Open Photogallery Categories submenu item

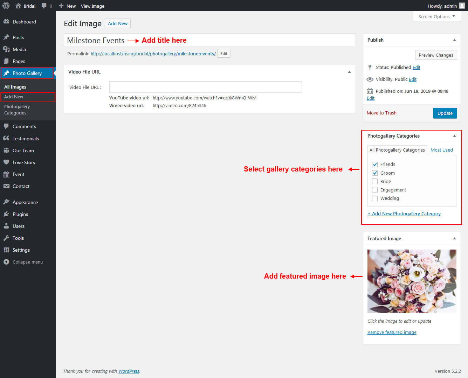(17, 110)
